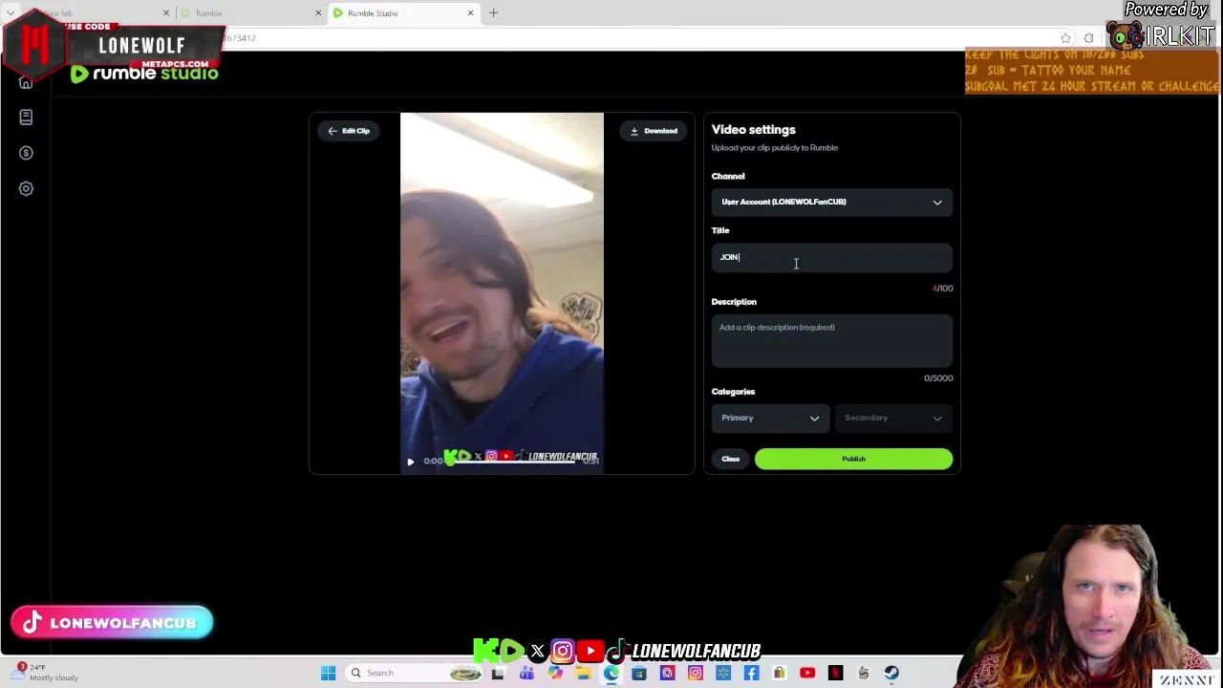Open the settings gear in sidebar
Viewport: 1223px width, 688px height.
(x=26, y=188)
